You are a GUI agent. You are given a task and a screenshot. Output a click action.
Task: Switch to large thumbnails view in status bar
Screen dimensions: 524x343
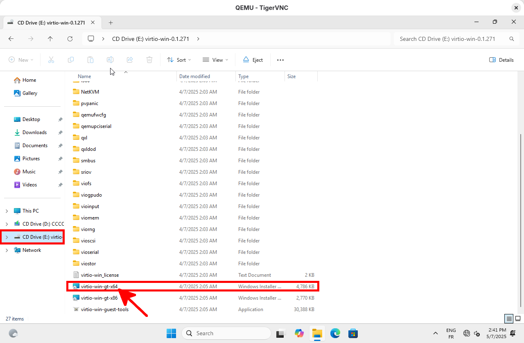(x=517, y=318)
